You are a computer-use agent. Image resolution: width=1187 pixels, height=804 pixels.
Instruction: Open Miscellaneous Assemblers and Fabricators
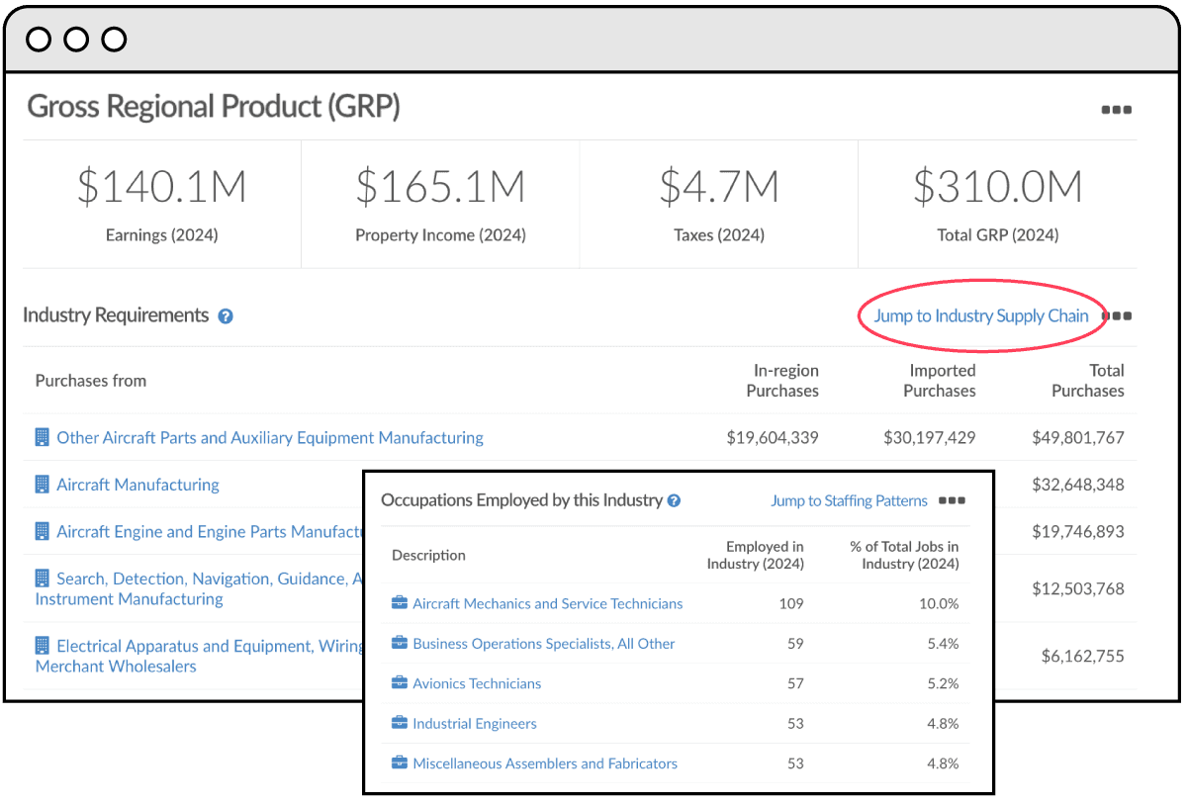tap(545, 762)
